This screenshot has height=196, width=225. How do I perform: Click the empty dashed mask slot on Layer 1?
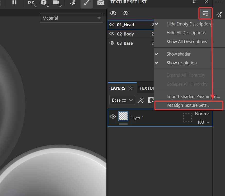coord(187,118)
